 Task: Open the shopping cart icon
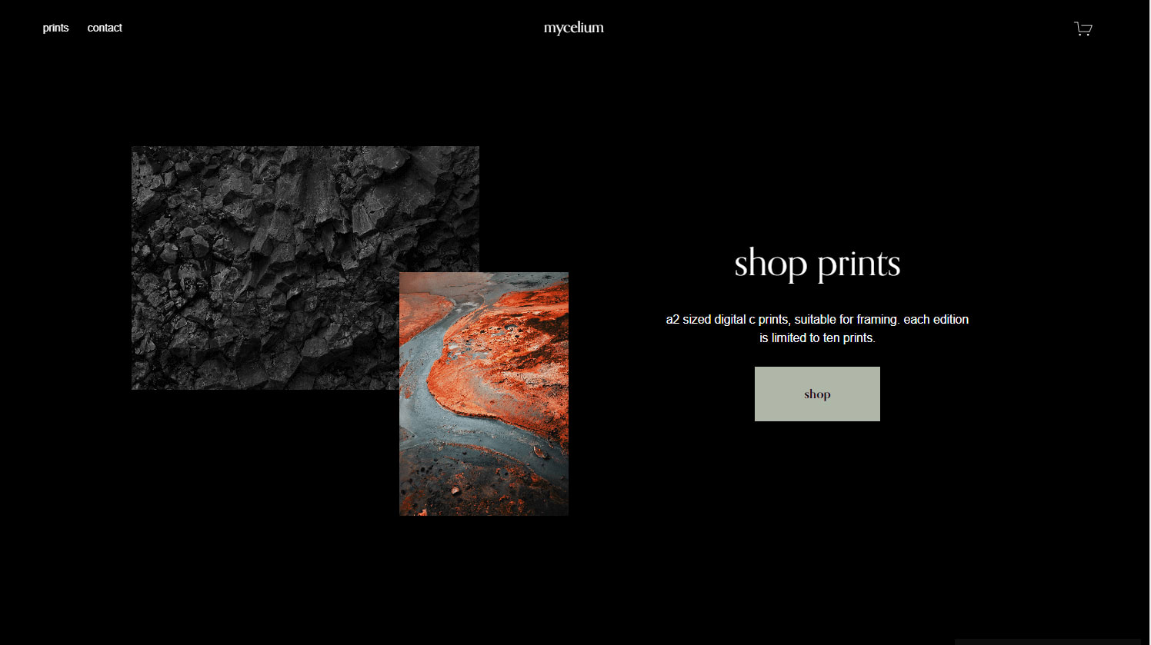[1083, 28]
